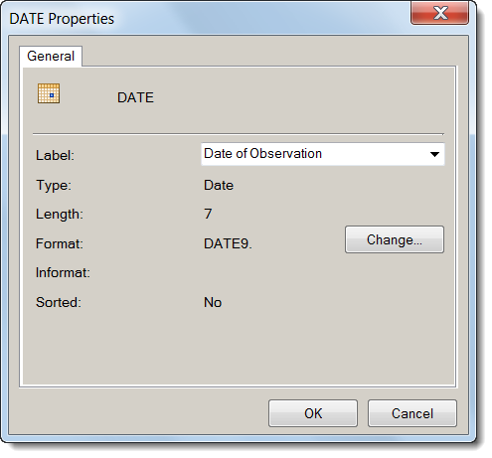Click the Format: caption

(60, 244)
